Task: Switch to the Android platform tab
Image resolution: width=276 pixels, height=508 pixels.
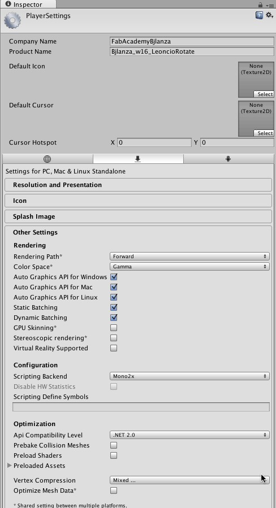Action: point(228,159)
